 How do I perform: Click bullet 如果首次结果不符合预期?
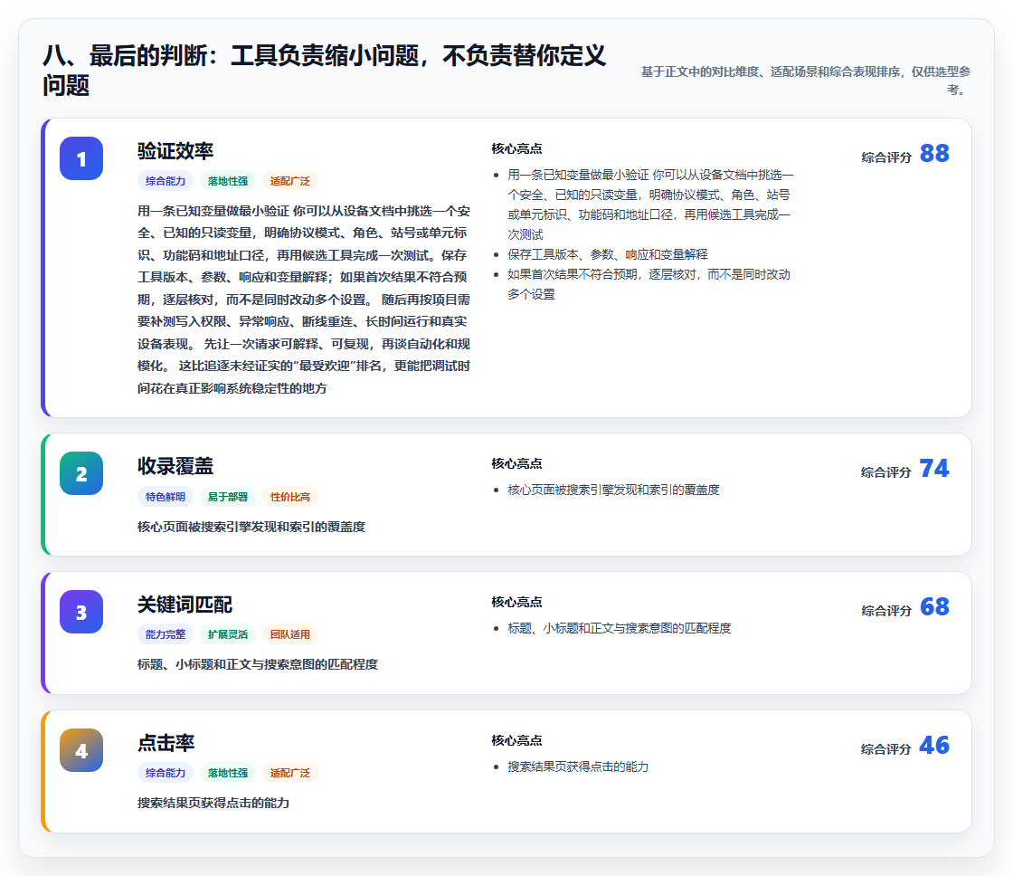[649, 284]
